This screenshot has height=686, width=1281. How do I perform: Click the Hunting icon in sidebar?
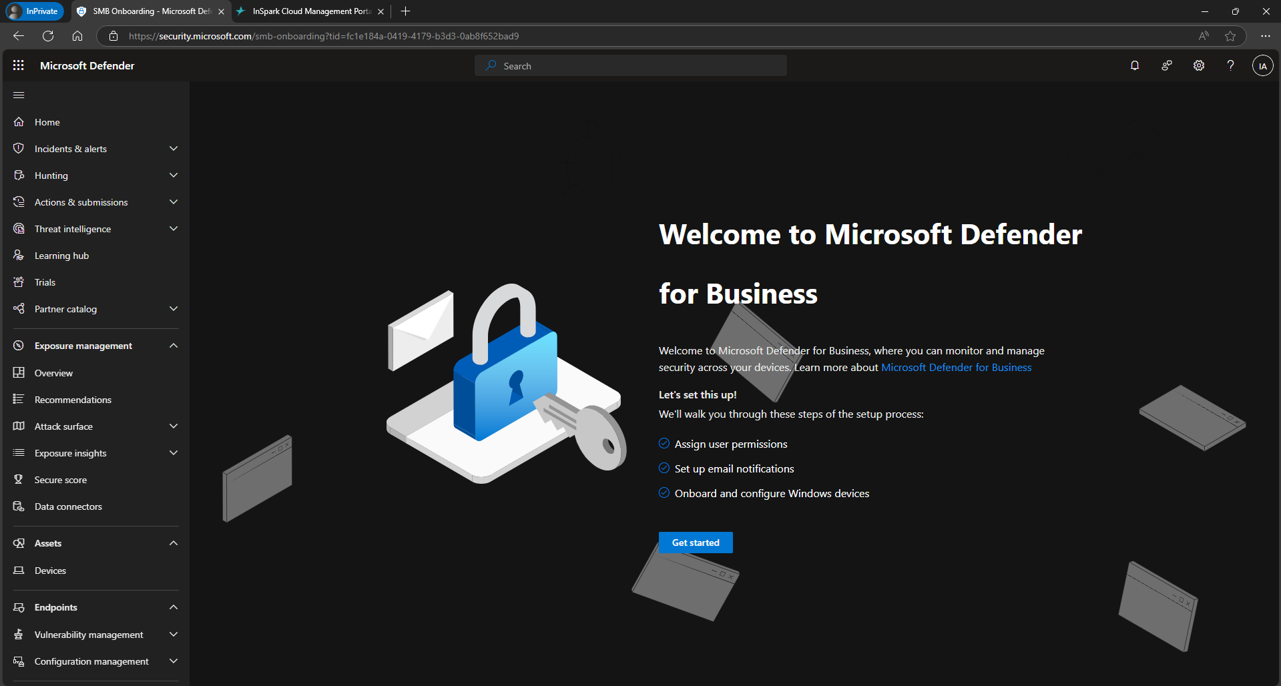pos(19,175)
